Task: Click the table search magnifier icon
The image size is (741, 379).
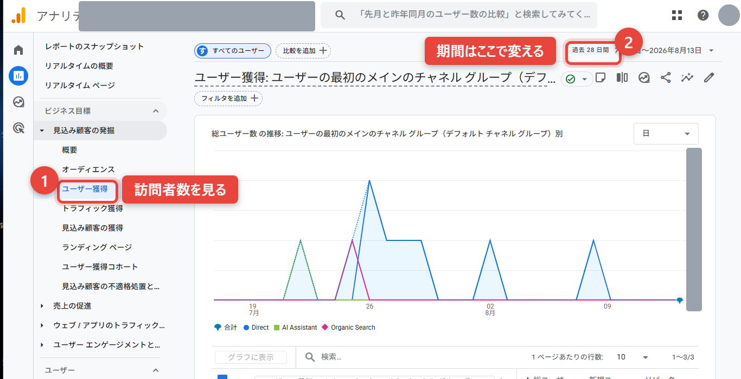Action: 310,357
